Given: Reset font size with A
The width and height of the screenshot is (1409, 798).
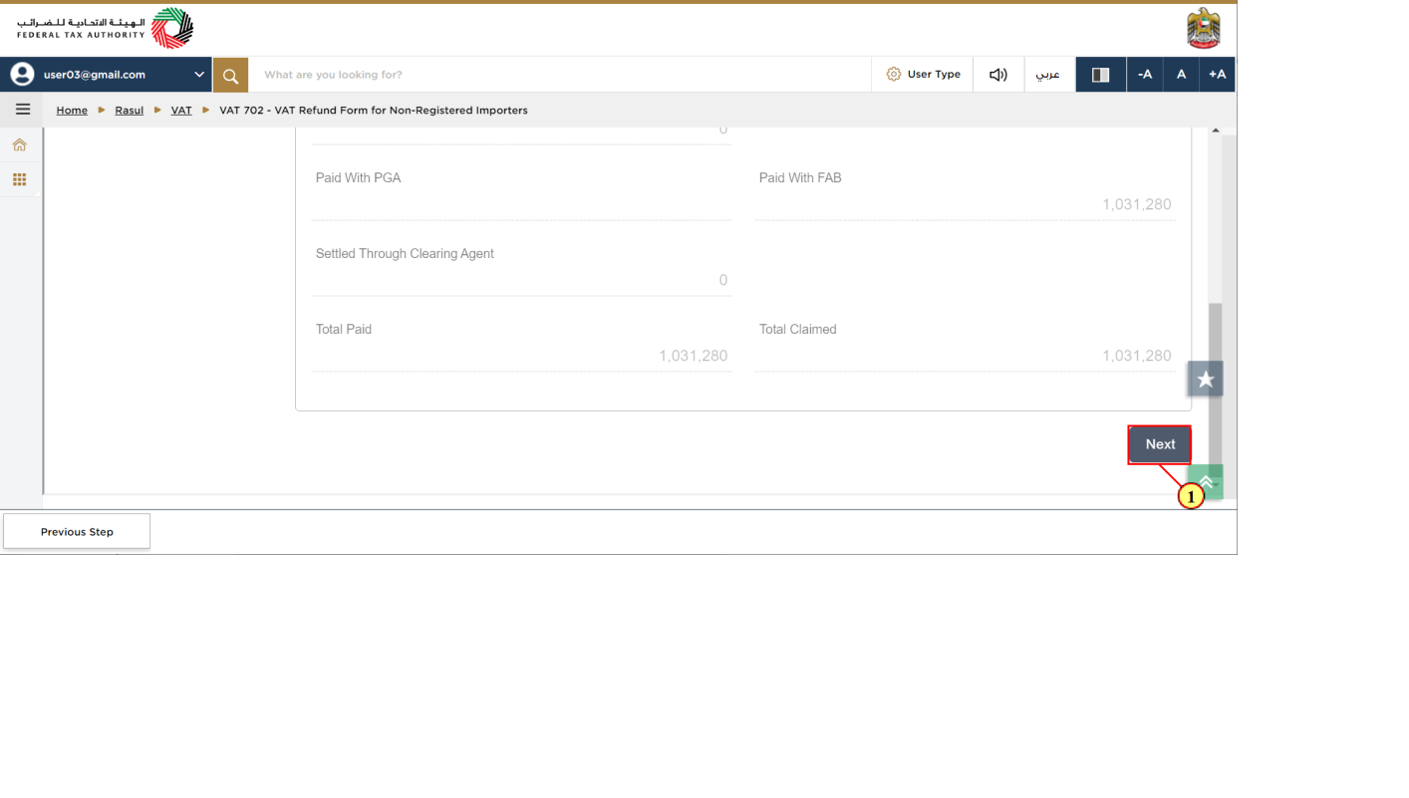Looking at the screenshot, I should [x=1181, y=75].
